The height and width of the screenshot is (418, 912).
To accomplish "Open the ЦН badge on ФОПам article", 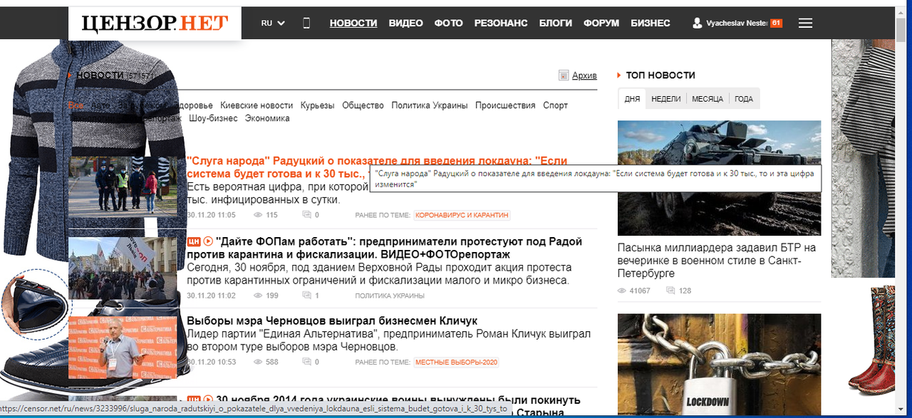I will (x=193, y=241).
